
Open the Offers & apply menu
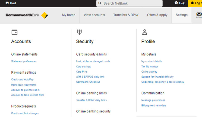coord(157,15)
